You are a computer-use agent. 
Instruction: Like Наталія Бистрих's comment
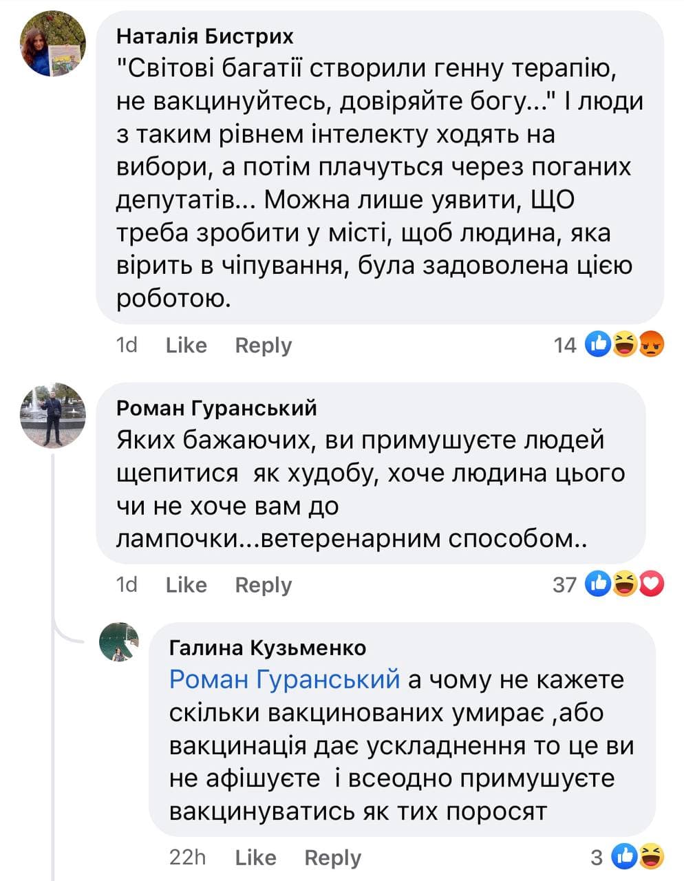tap(186, 345)
